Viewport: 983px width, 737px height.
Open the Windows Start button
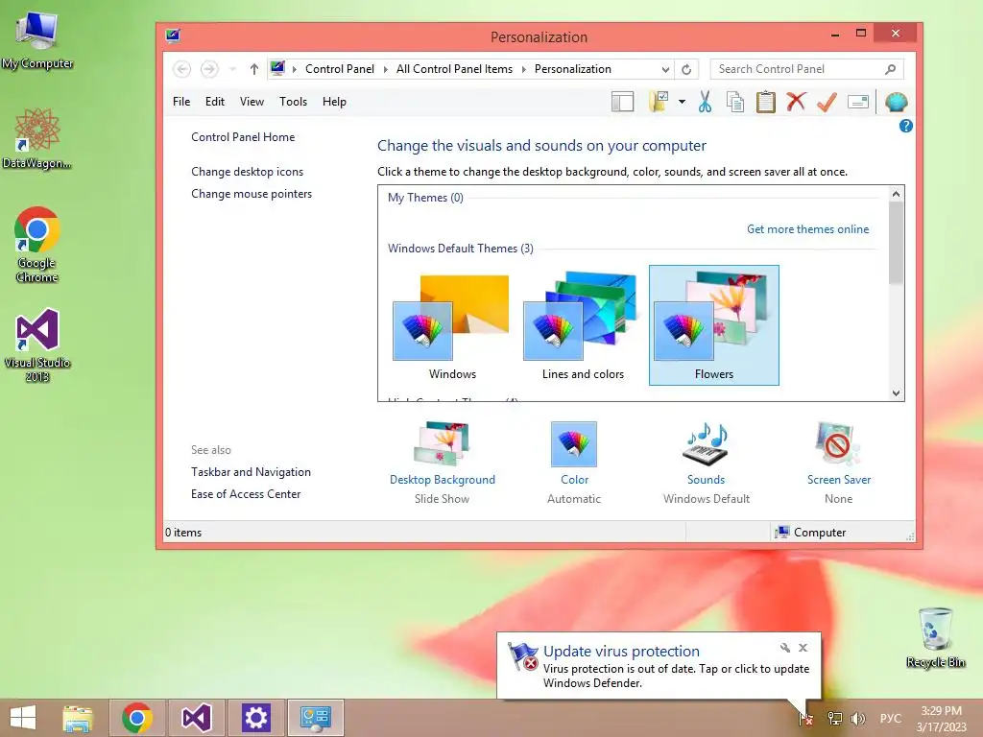tap(23, 718)
